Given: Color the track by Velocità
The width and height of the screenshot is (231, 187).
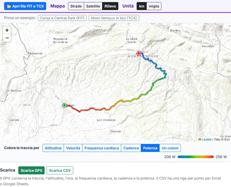Looking at the screenshot, I should coord(73,148).
